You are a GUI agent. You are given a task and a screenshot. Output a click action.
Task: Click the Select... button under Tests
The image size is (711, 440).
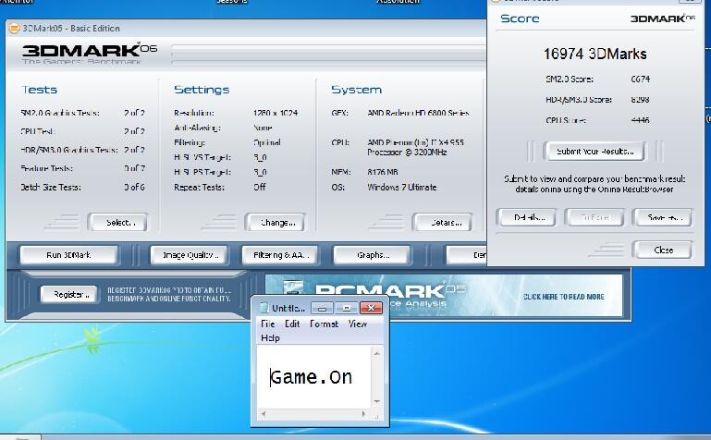[118, 222]
